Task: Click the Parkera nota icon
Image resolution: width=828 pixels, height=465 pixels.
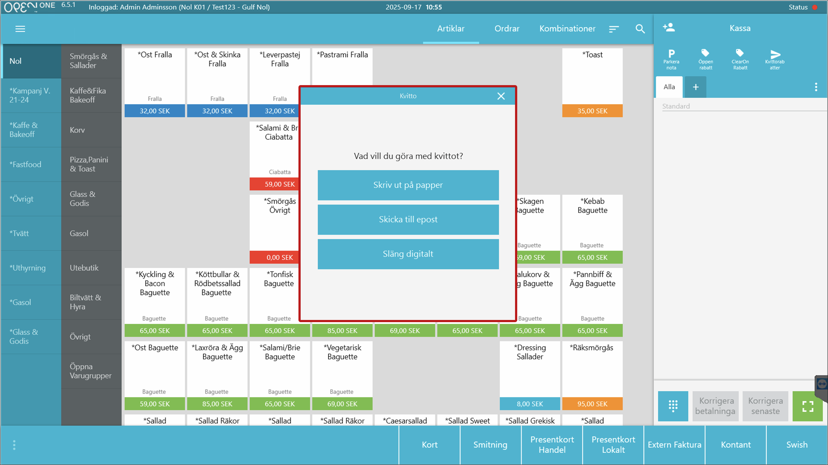Action: pyautogui.click(x=671, y=54)
